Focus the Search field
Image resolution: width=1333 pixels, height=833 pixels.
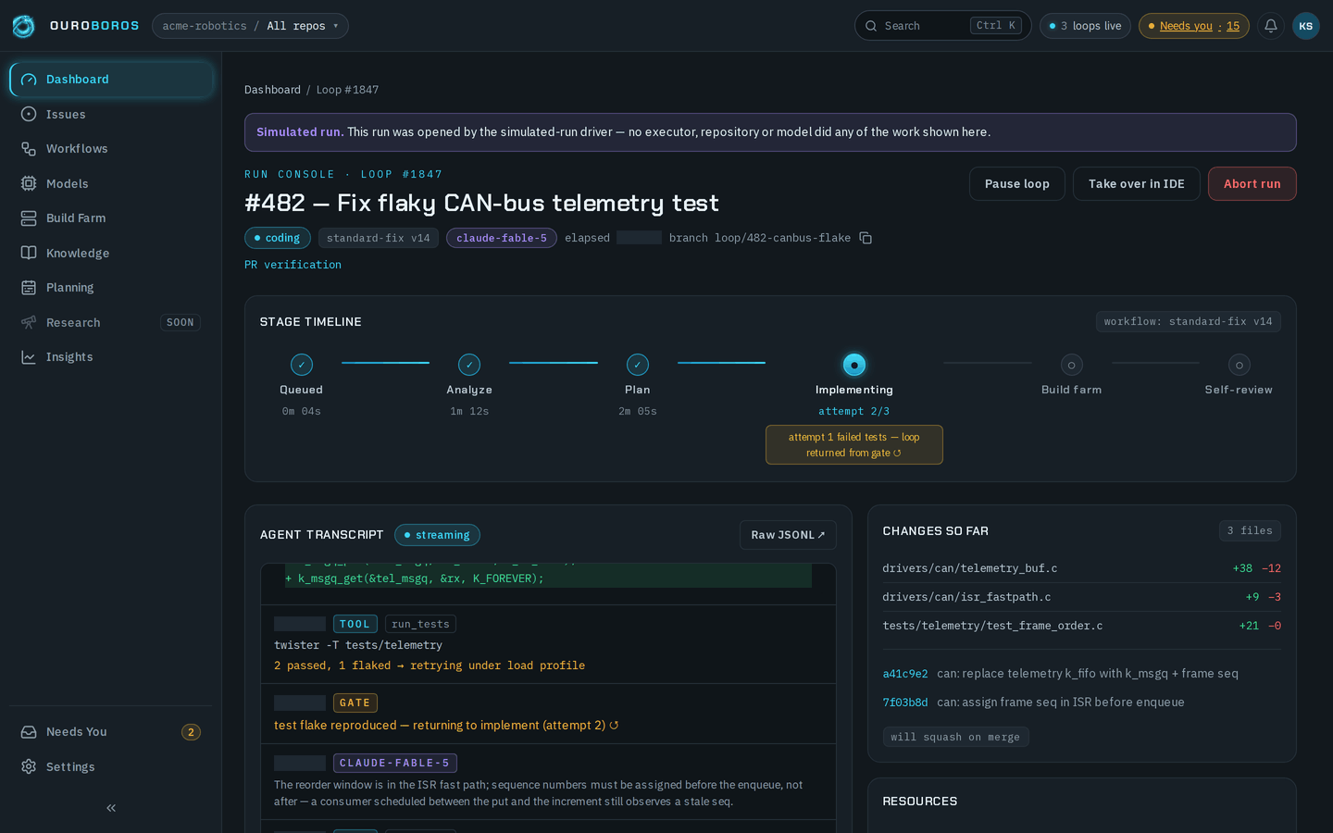(x=942, y=26)
